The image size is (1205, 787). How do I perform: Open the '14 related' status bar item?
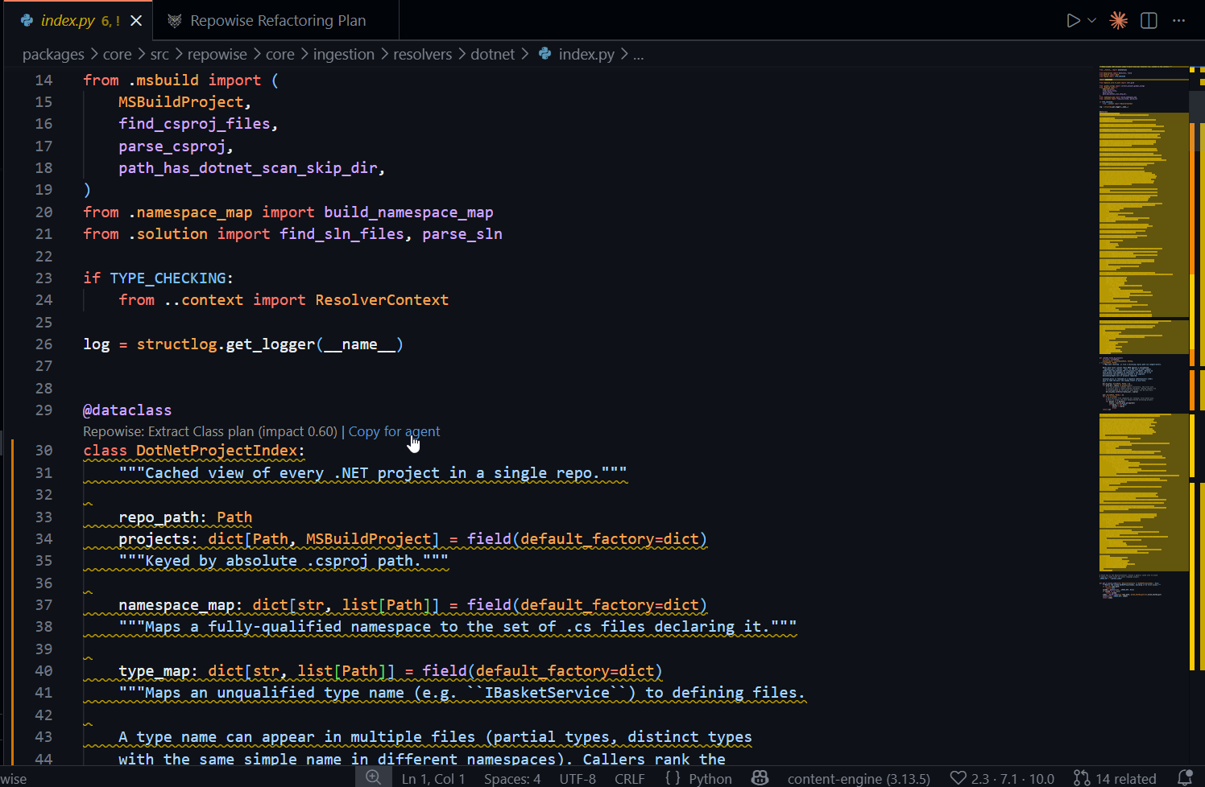(1115, 778)
